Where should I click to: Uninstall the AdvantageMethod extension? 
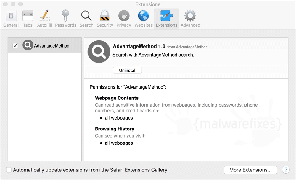pyautogui.click(x=127, y=70)
